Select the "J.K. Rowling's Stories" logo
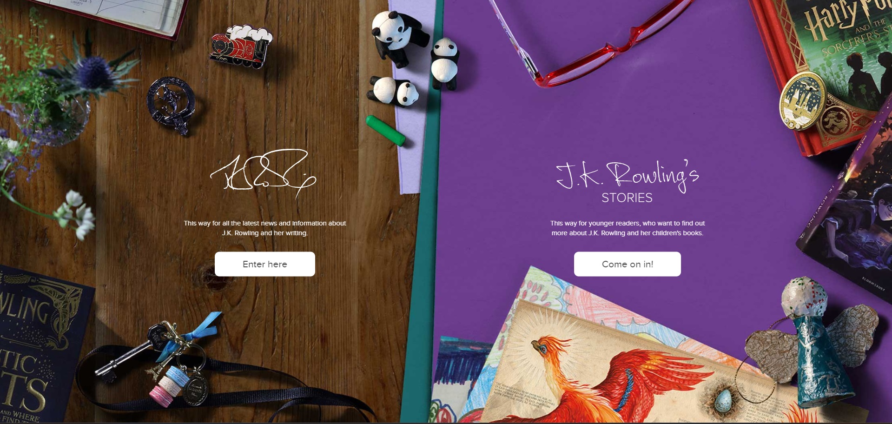This screenshot has height=424, width=892. point(627,182)
